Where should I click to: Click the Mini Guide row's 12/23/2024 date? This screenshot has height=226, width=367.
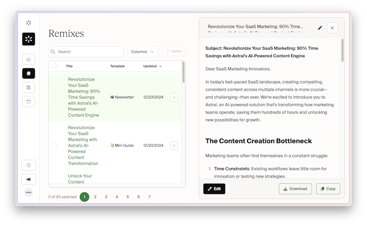point(153,145)
